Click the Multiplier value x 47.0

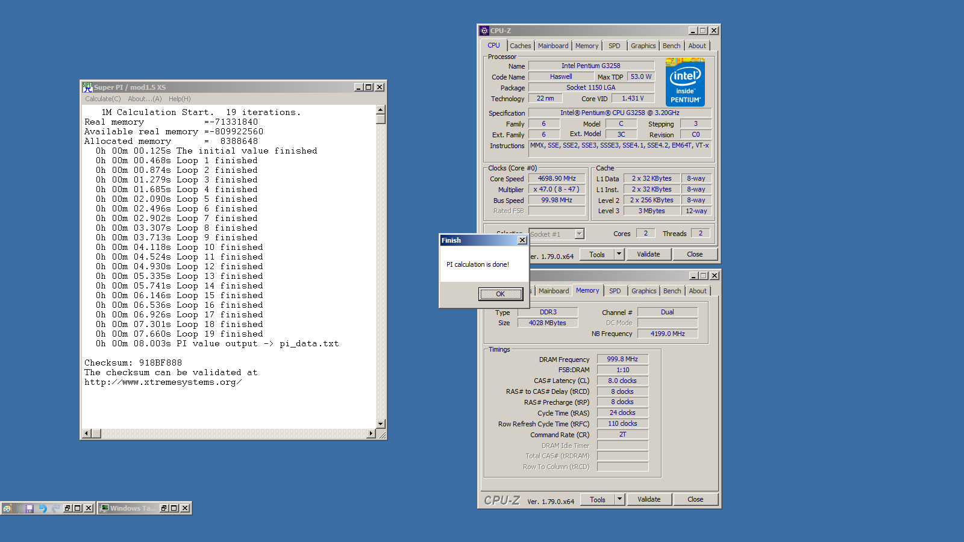557,189
